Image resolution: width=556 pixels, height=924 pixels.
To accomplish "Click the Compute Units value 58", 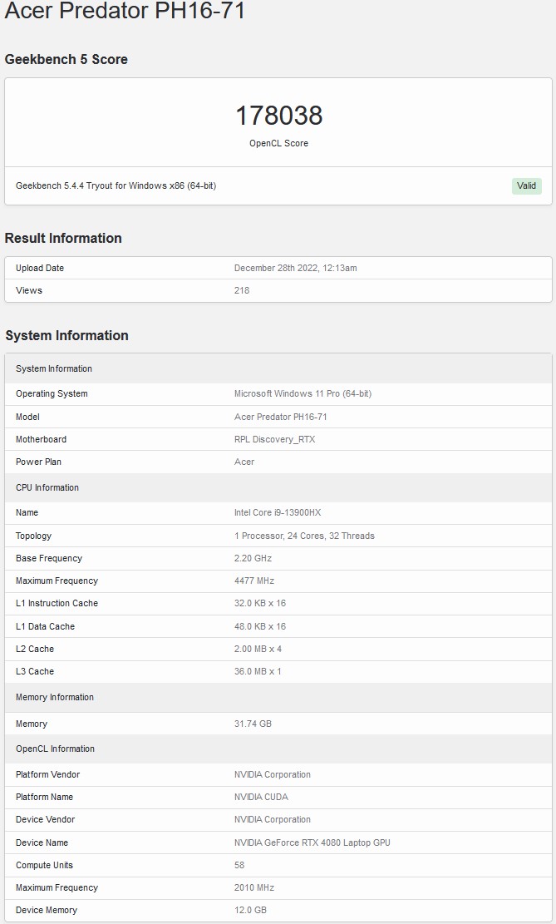I will click(239, 865).
